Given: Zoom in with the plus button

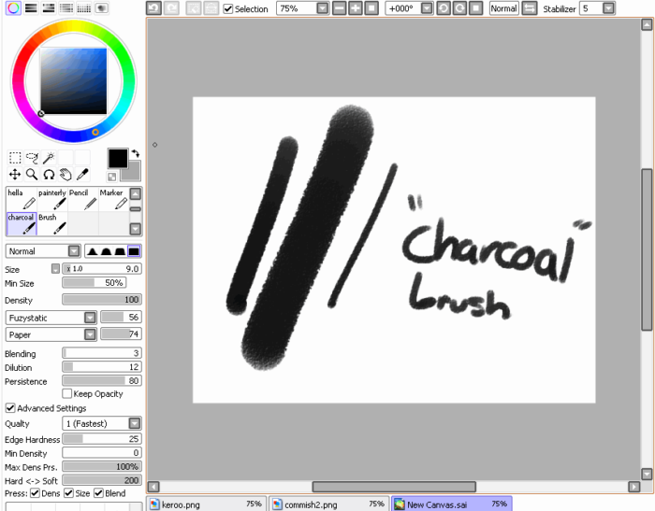Looking at the screenshot, I should tap(355, 8).
